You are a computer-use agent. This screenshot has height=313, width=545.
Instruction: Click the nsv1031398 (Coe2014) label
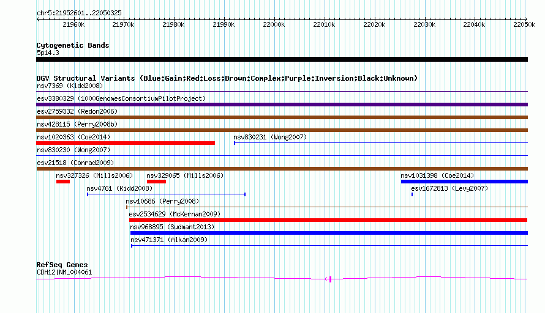coord(437,175)
